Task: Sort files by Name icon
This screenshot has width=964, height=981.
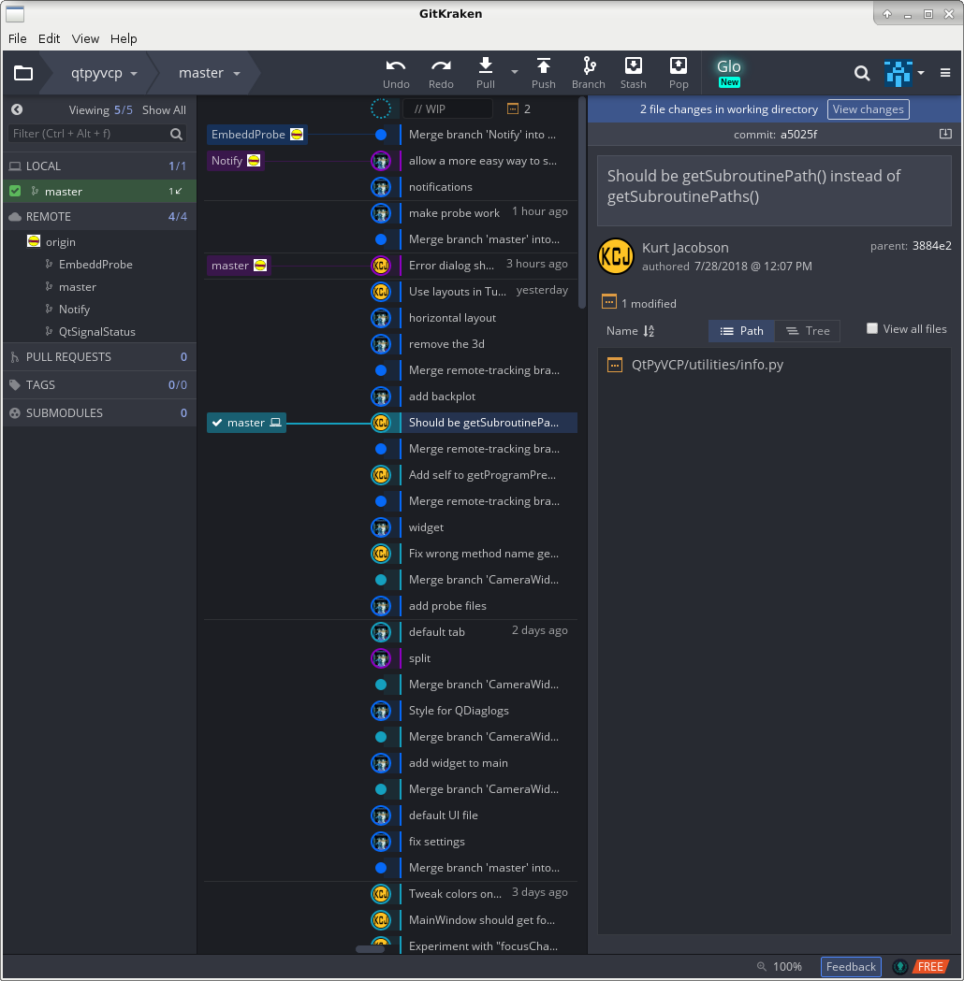Action: click(x=649, y=331)
